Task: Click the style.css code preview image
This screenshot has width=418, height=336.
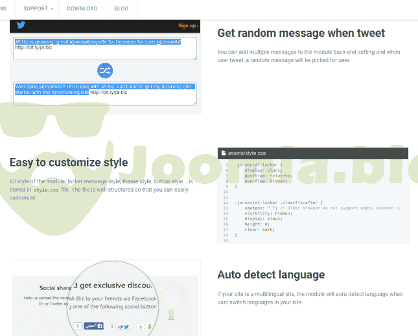Action: (312, 201)
